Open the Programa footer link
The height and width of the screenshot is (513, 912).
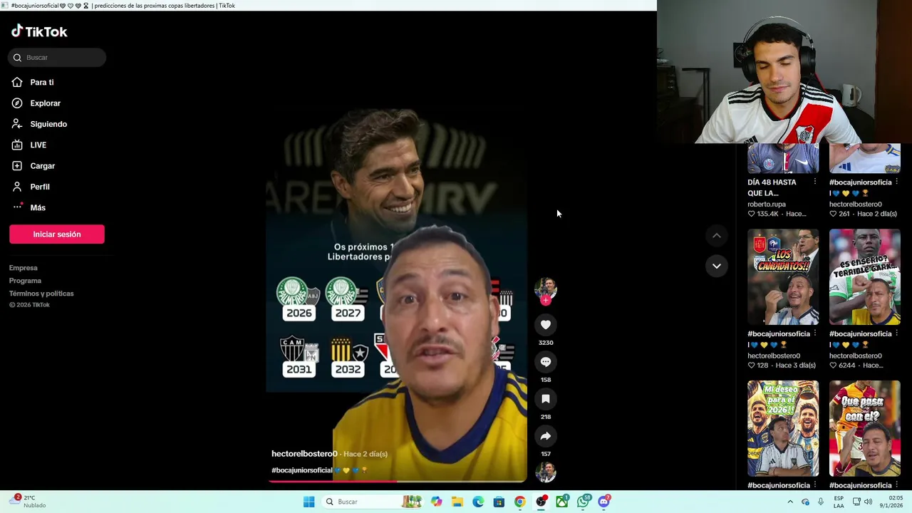[x=25, y=281]
